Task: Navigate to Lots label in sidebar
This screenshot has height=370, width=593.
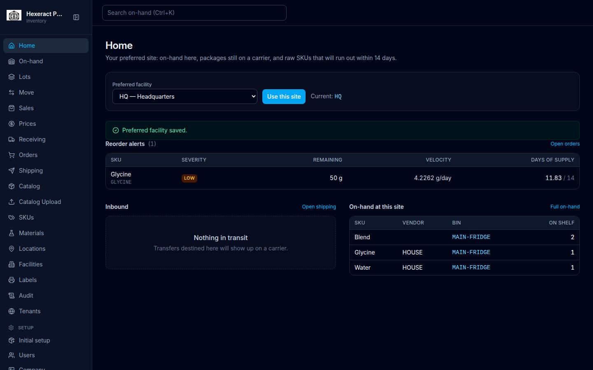Action: coord(25,77)
